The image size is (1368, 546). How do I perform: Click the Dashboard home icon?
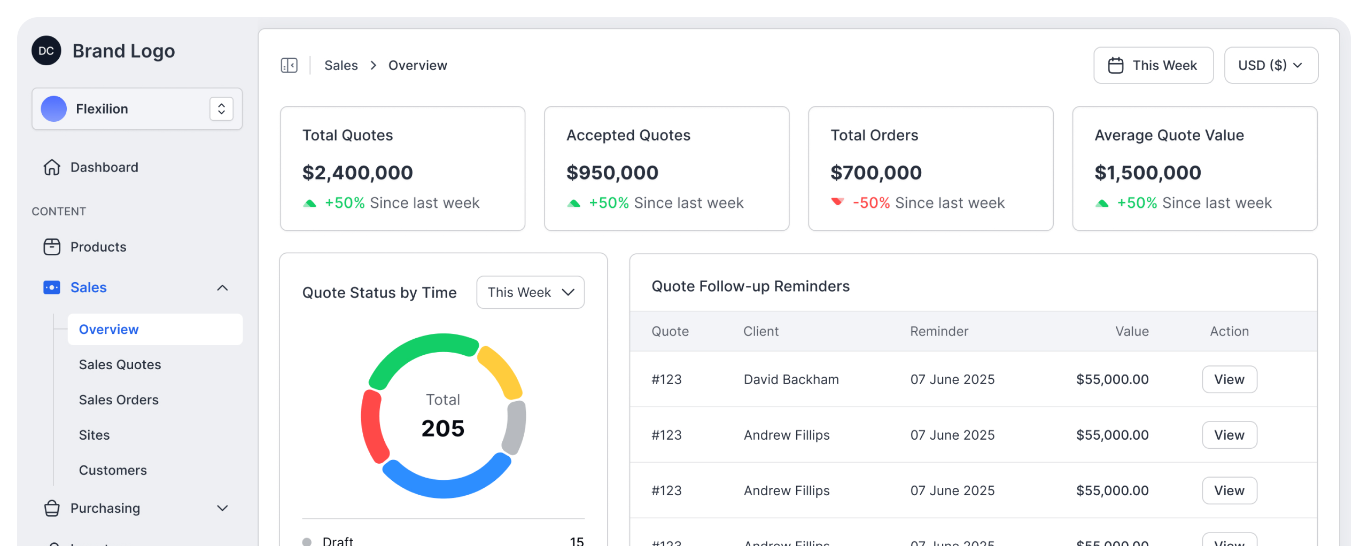(52, 167)
